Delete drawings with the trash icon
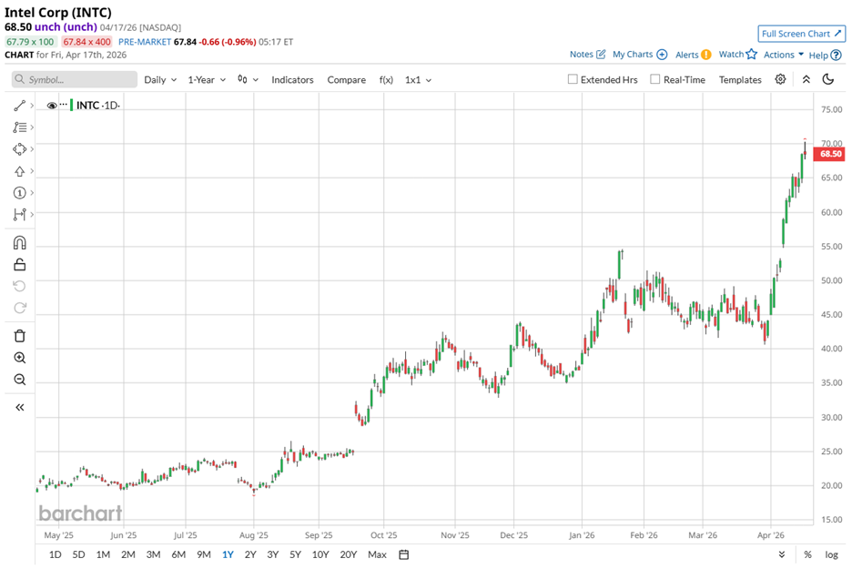Screen dimensions: 852x579 click(x=20, y=336)
